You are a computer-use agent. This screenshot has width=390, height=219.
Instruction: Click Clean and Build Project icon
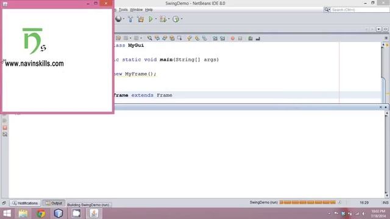click(x=141, y=19)
